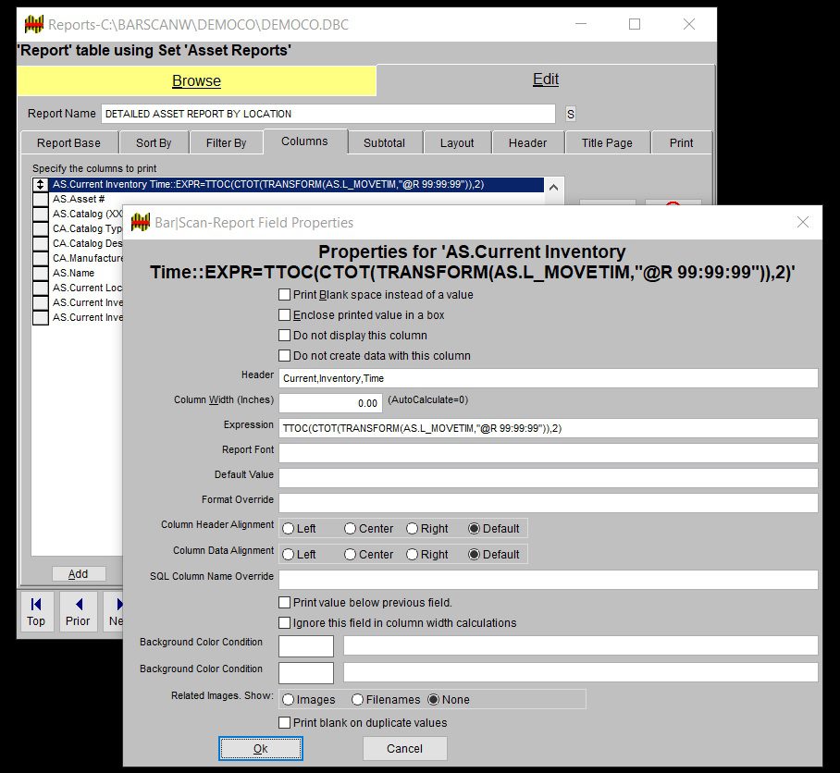840x773 pixels.
Task: Click SQL Column Name Override field
Action: 548,580
